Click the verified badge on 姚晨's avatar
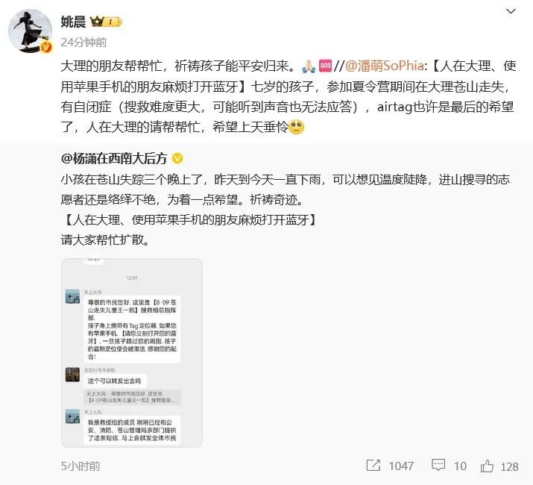 coord(46,47)
